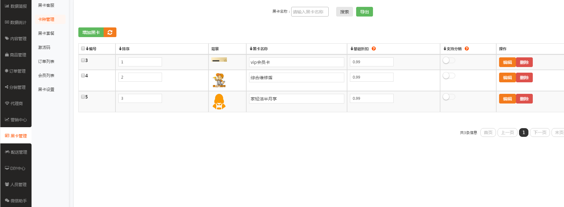Click 删除 for the 家轻洁半月享 row

[x=524, y=99]
